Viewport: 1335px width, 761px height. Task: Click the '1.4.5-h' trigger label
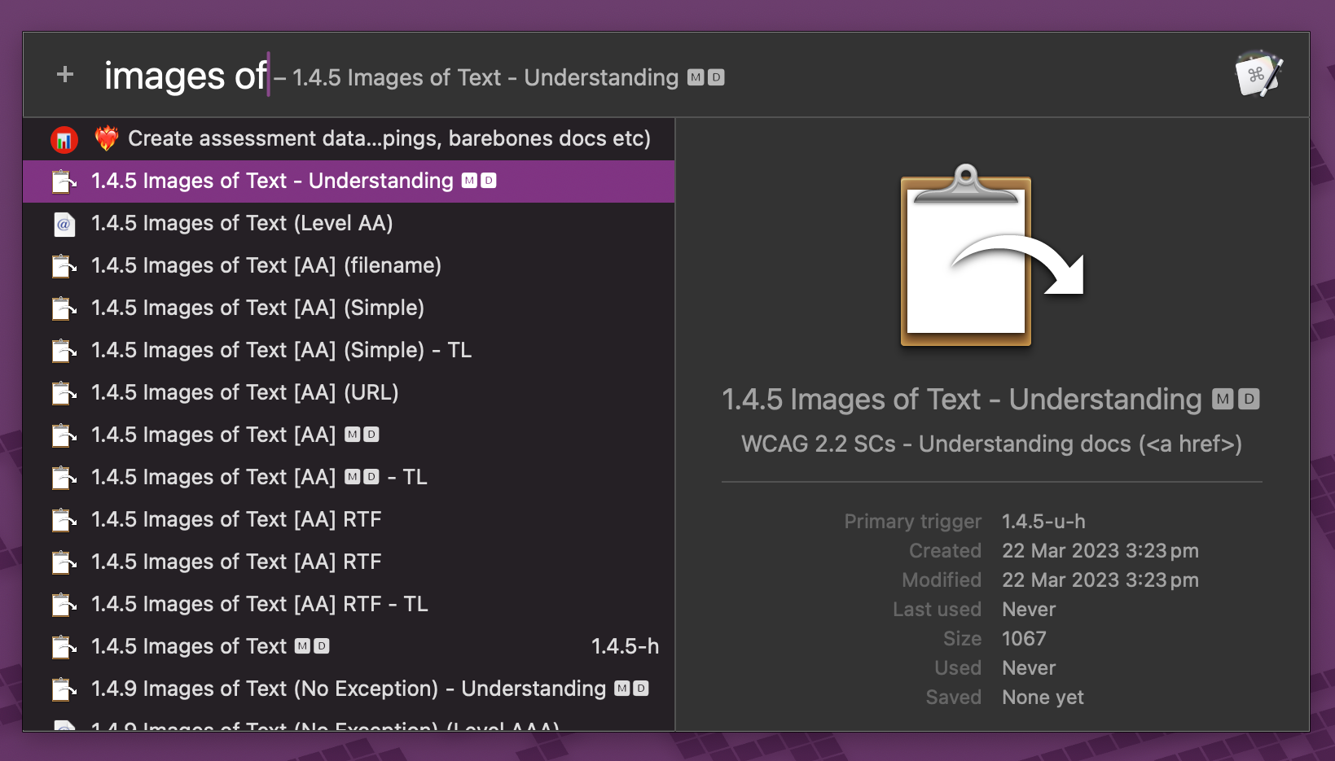[x=625, y=646]
